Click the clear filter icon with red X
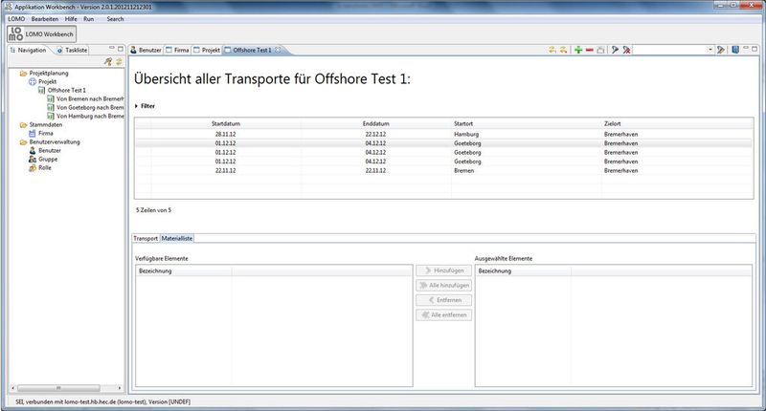766x411 pixels. pos(626,50)
